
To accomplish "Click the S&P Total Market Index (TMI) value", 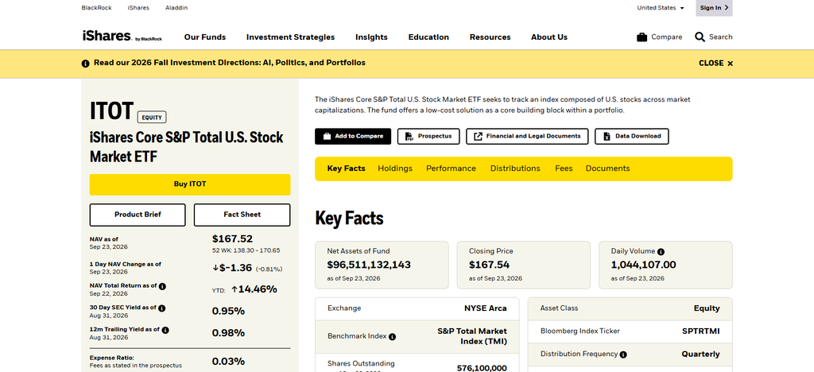I will pos(472,336).
